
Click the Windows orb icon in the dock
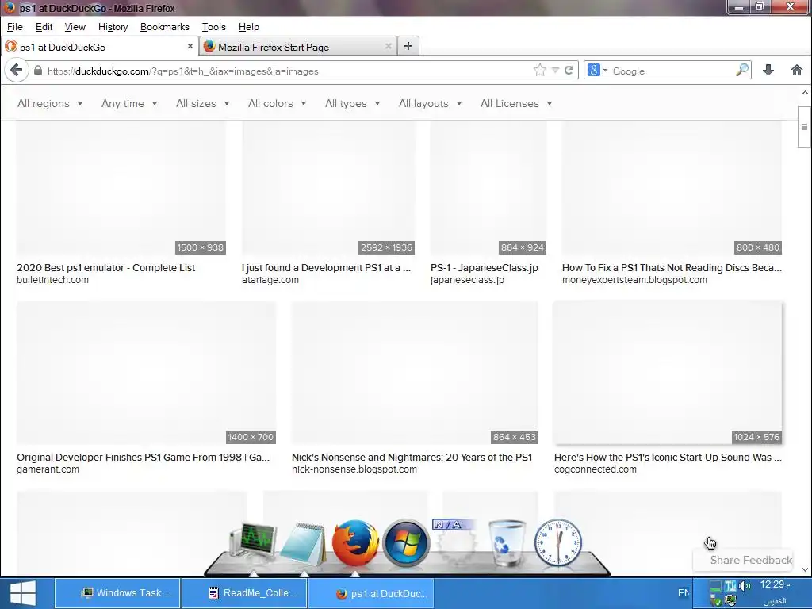pos(406,543)
